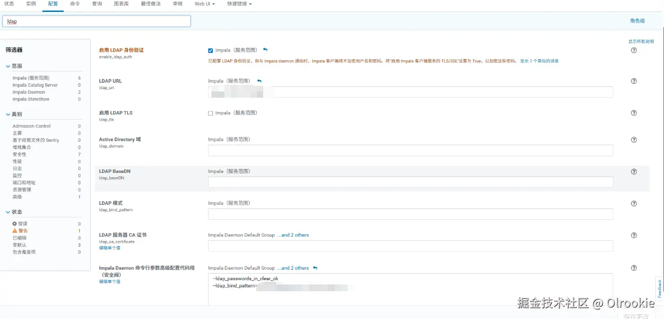Open help for 启用 LDAP 身份验证
This screenshot has width=664, height=319.
click(634, 50)
